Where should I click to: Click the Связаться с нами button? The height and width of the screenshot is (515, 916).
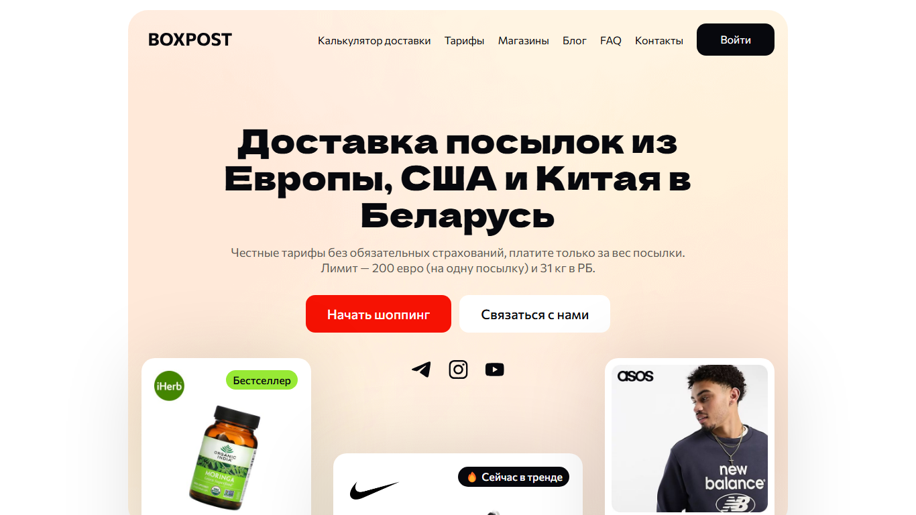click(x=534, y=314)
